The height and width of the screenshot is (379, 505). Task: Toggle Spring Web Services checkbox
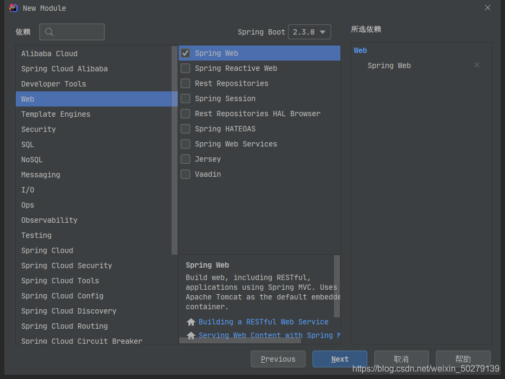coord(186,144)
